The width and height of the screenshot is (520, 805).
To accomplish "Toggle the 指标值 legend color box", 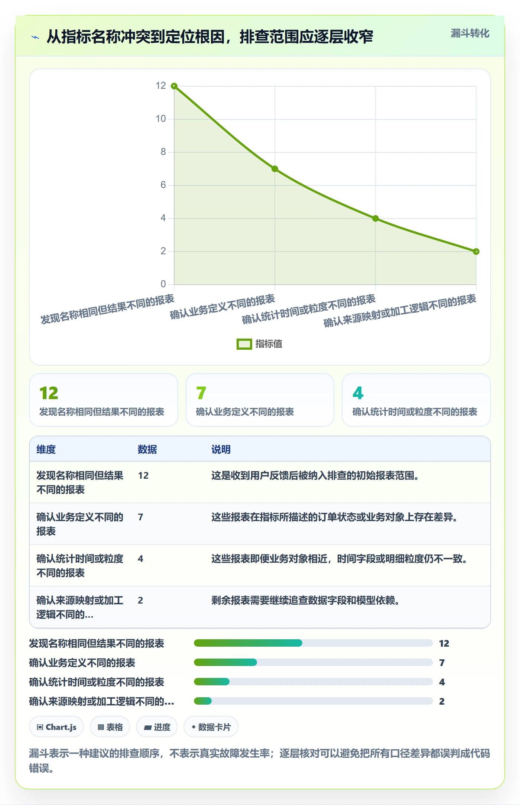I will [244, 344].
